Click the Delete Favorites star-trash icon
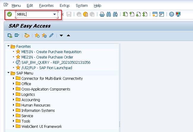Viewport: 193px width, 132px height. coord(44,35)
